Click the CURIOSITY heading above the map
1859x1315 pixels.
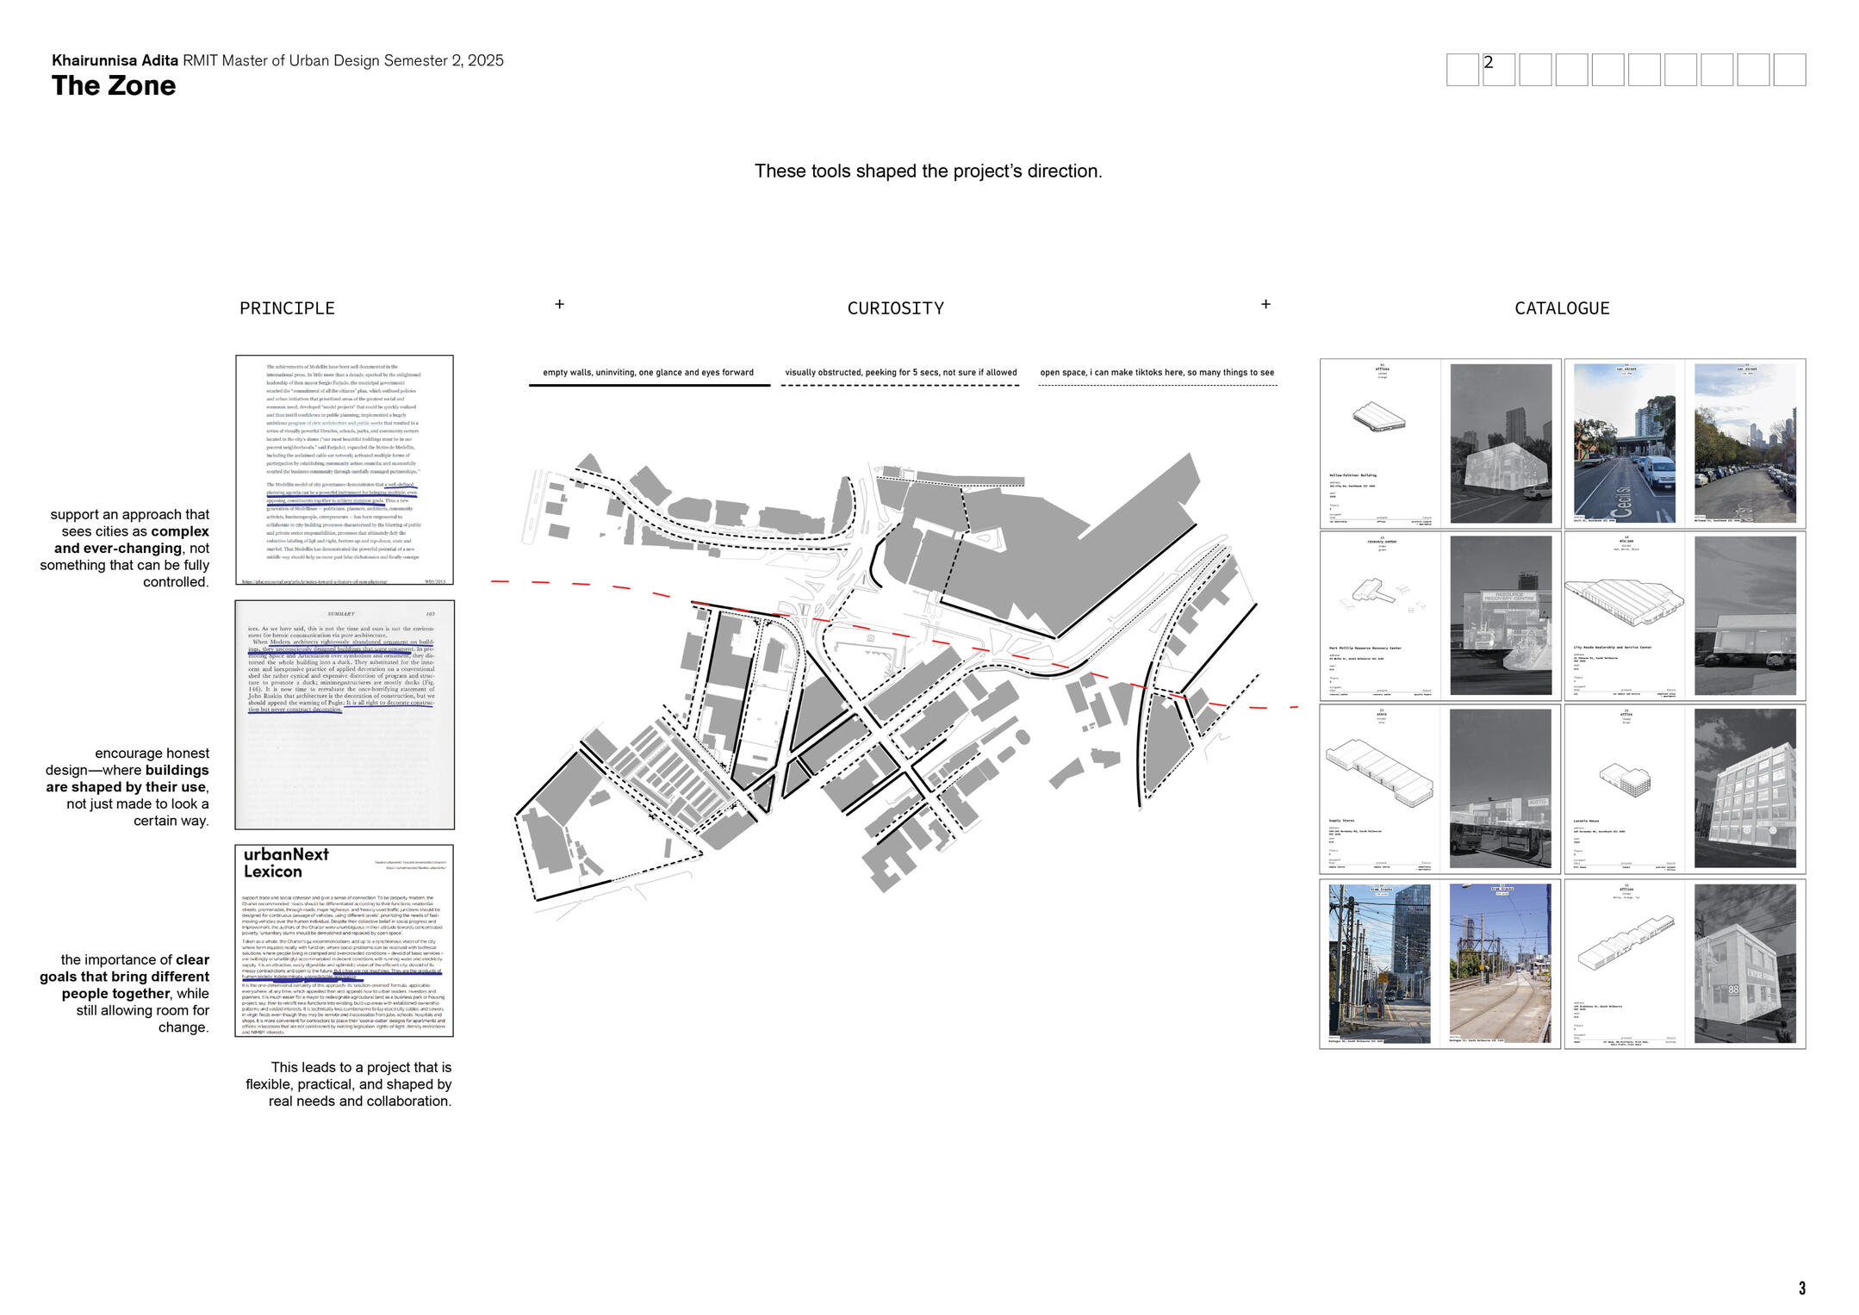[x=895, y=308]
